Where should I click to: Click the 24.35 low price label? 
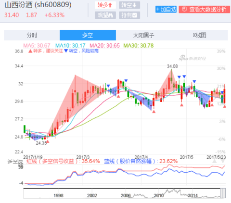click(41, 143)
